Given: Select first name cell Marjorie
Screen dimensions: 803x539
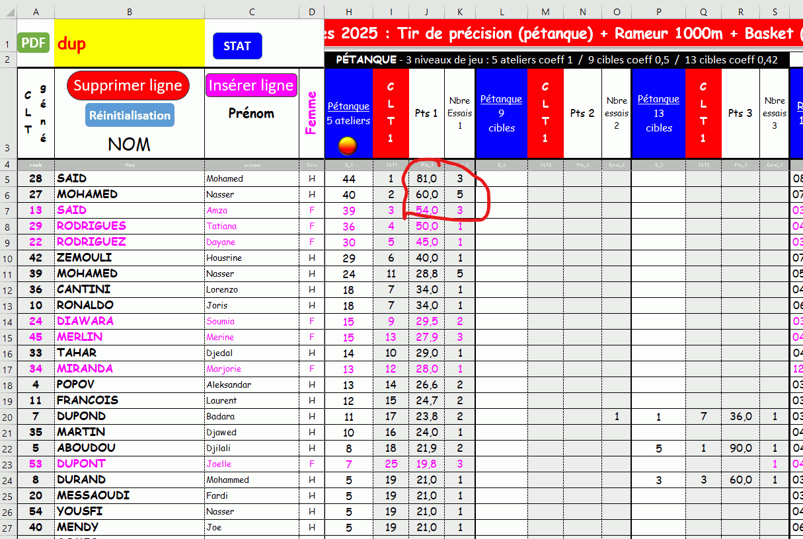Looking at the screenshot, I should point(251,369).
